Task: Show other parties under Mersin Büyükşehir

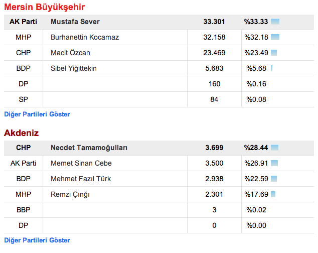Action: point(37,114)
